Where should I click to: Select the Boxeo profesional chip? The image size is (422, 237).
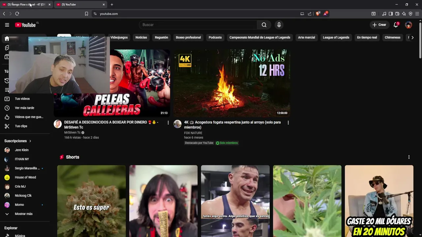pyautogui.click(x=188, y=37)
